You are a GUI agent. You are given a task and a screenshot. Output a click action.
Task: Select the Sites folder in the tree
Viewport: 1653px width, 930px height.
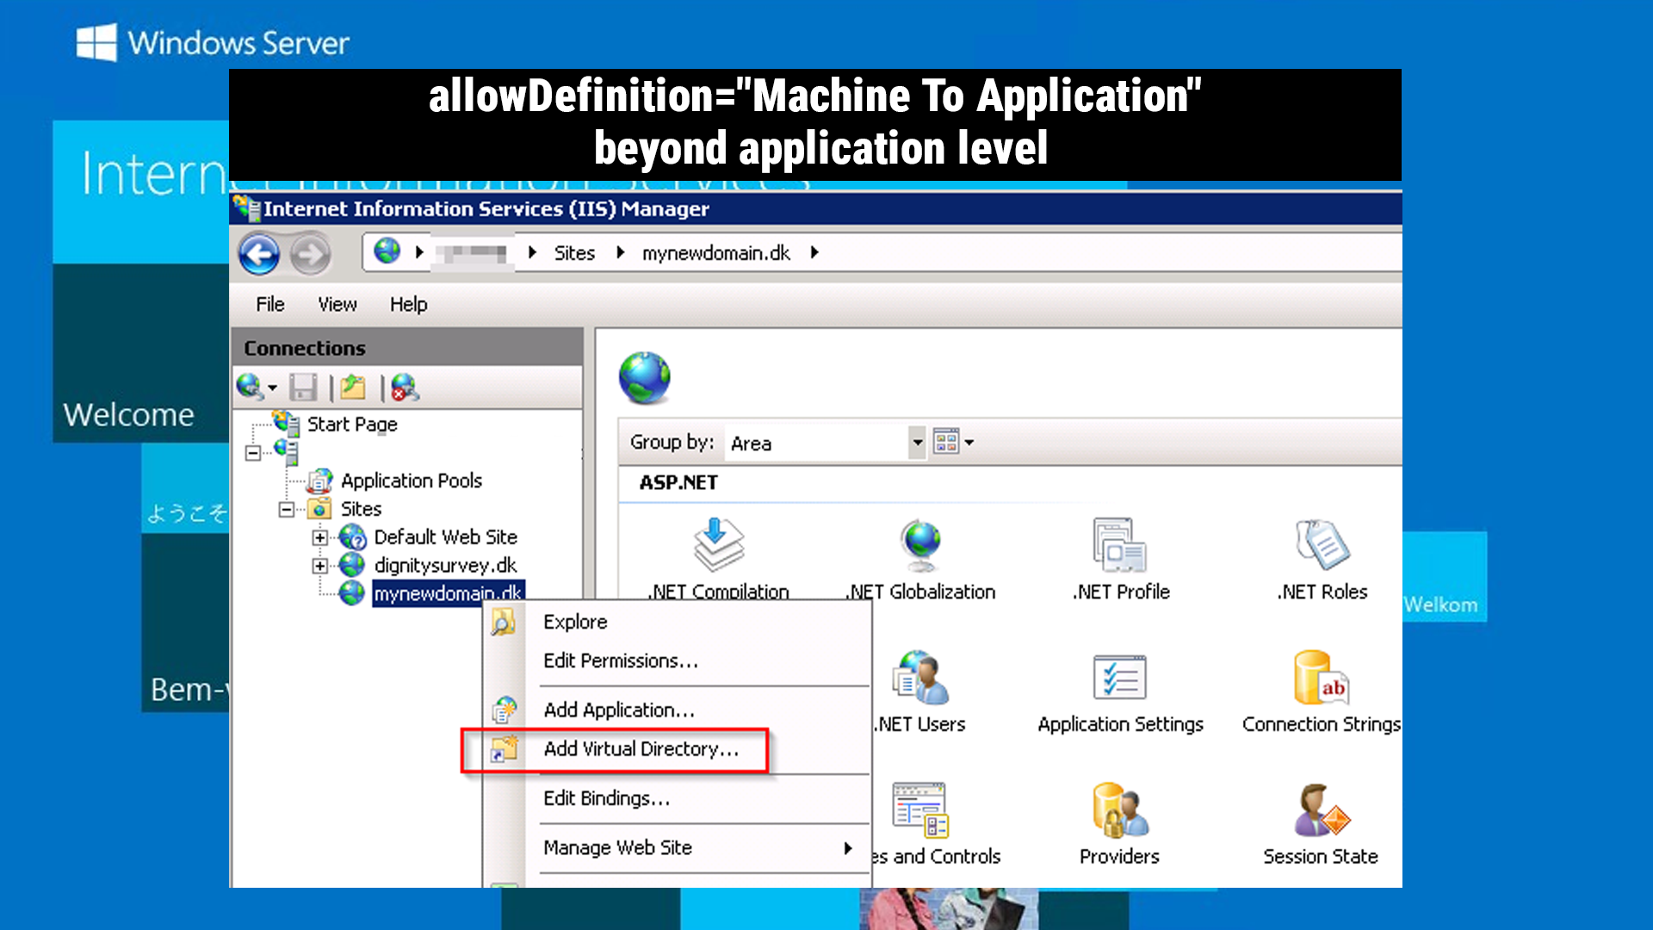[x=361, y=509]
